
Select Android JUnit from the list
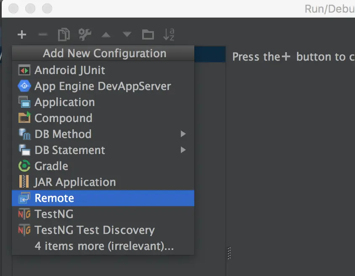pos(103,70)
